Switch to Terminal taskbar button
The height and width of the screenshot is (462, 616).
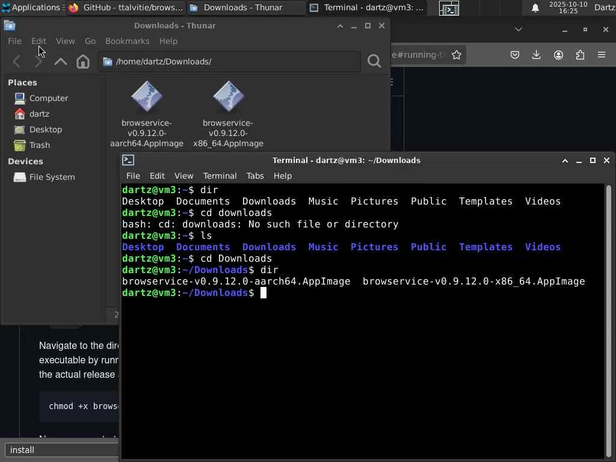[x=366, y=7]
